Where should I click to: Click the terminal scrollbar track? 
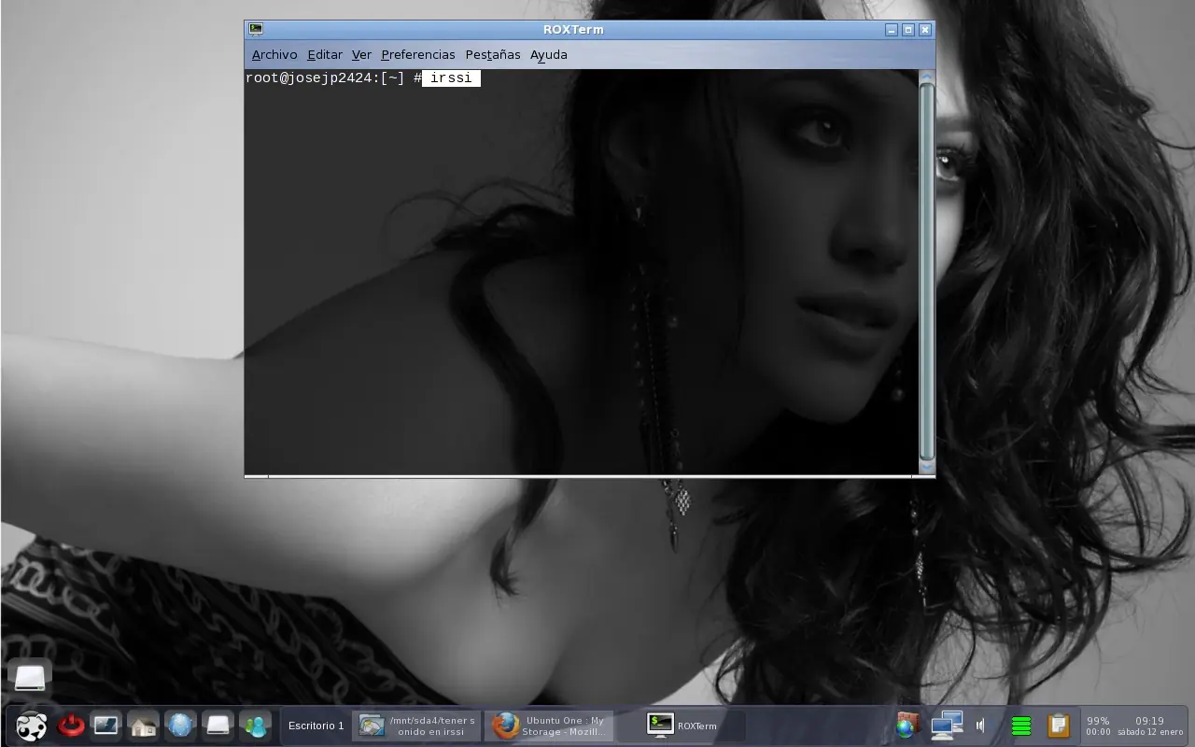point(926,272)
